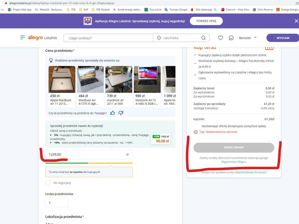Open the 450 zł Apple MacBook Air thumbnail
This screenshot has width=299, height=224.
point(62,79)
